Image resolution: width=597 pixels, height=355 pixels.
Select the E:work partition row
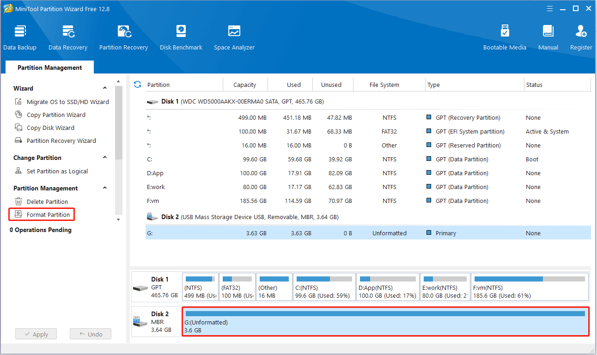368,187
